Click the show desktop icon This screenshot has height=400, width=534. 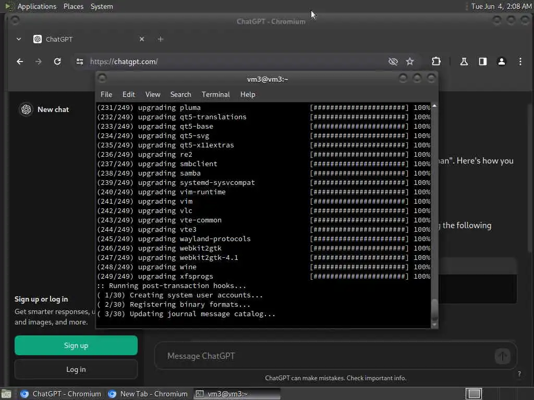(6, 394)
